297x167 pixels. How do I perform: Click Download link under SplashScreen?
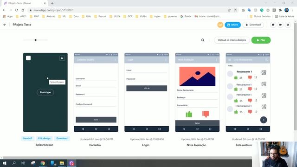(62, 138)
